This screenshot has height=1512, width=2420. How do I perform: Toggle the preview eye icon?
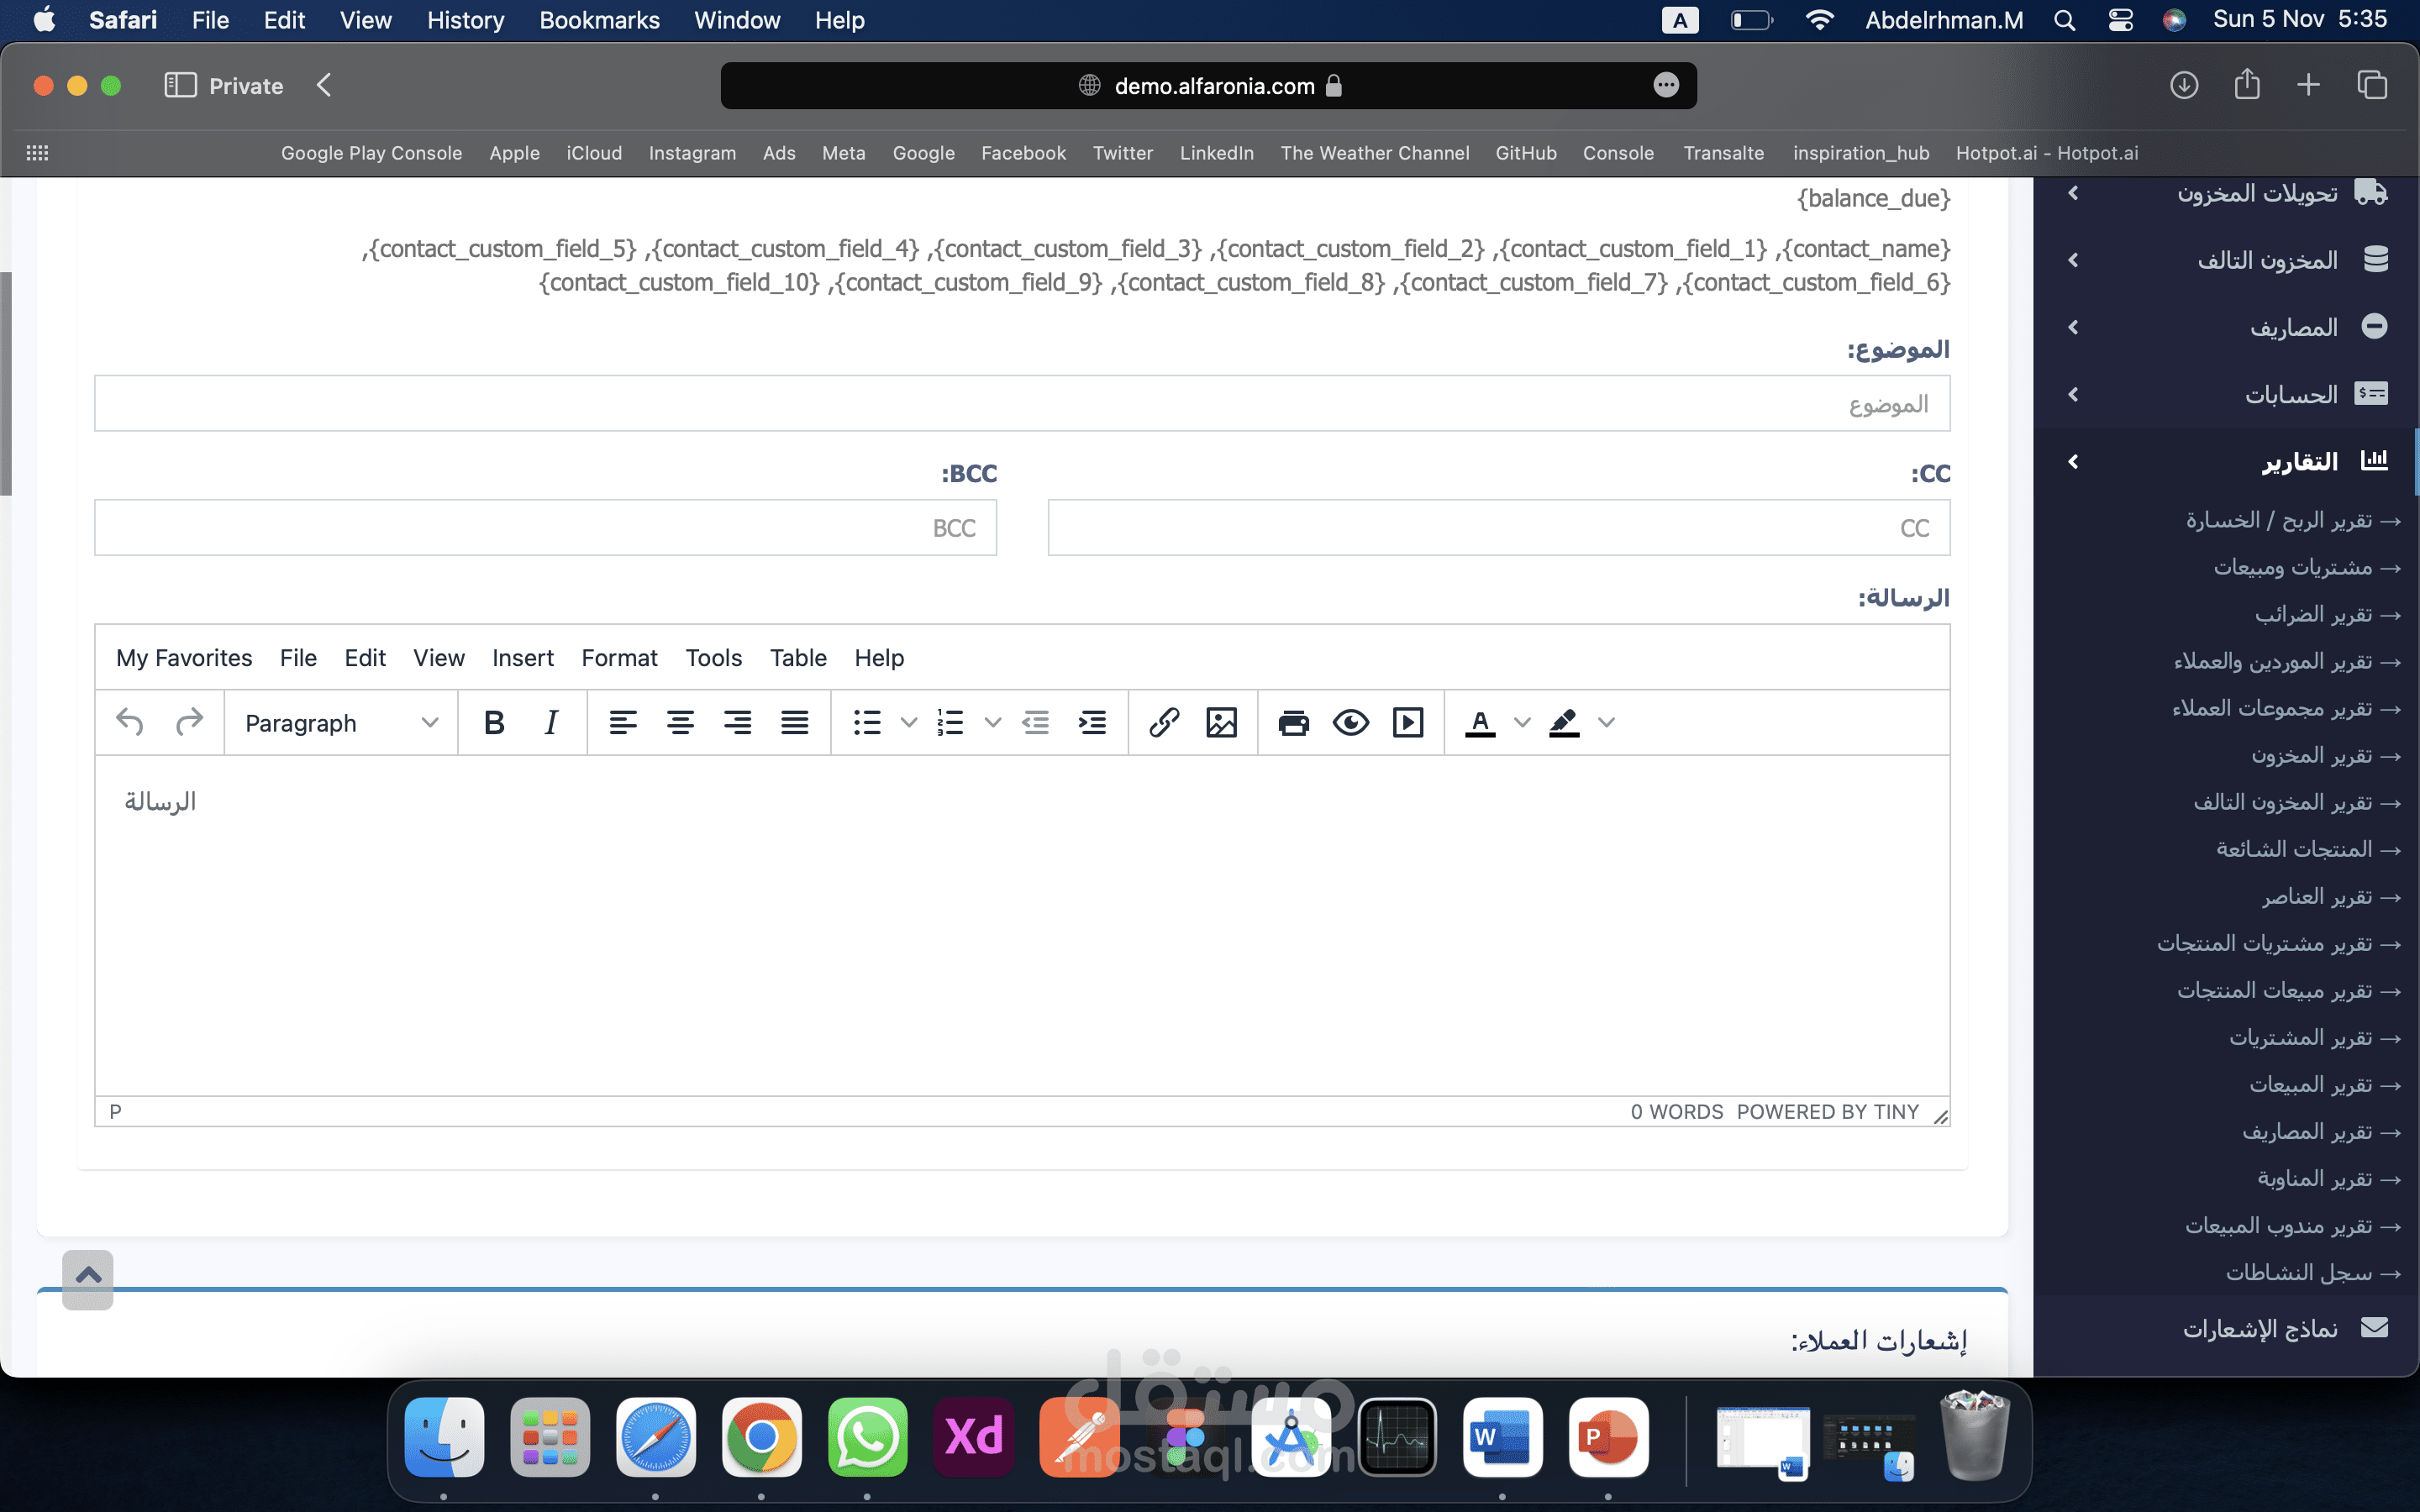coord(1350,722)
